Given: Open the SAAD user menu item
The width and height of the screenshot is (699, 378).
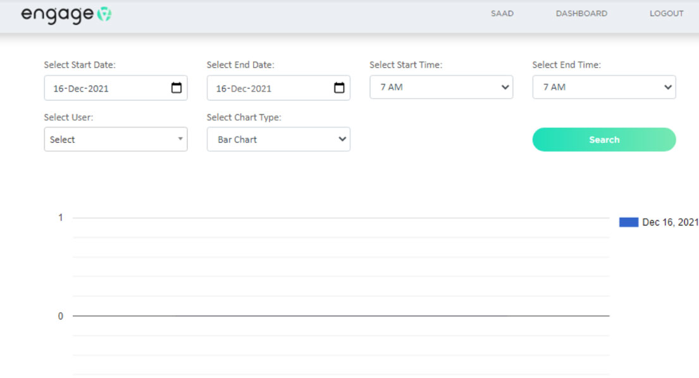Looking at the screenshot, I should (502, 13).
